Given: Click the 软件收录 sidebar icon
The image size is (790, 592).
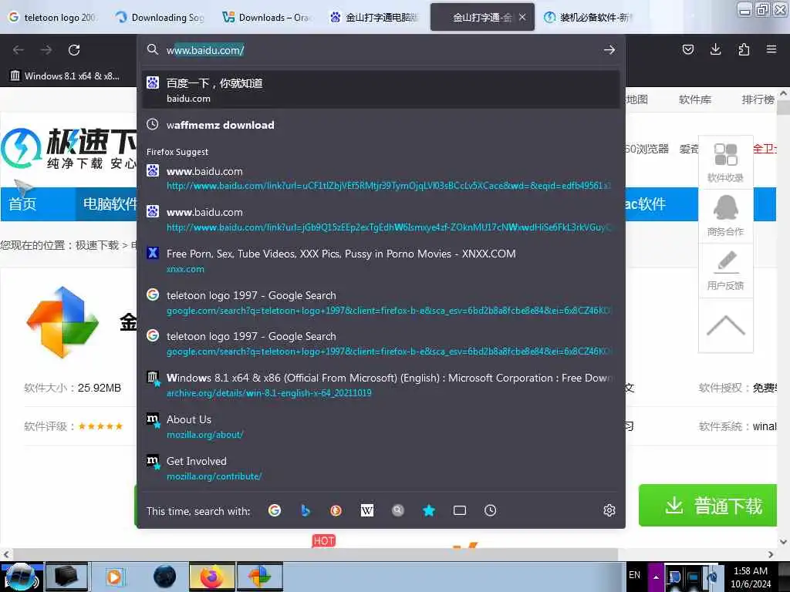Looking at the screenshot, I should click(725, 162).
